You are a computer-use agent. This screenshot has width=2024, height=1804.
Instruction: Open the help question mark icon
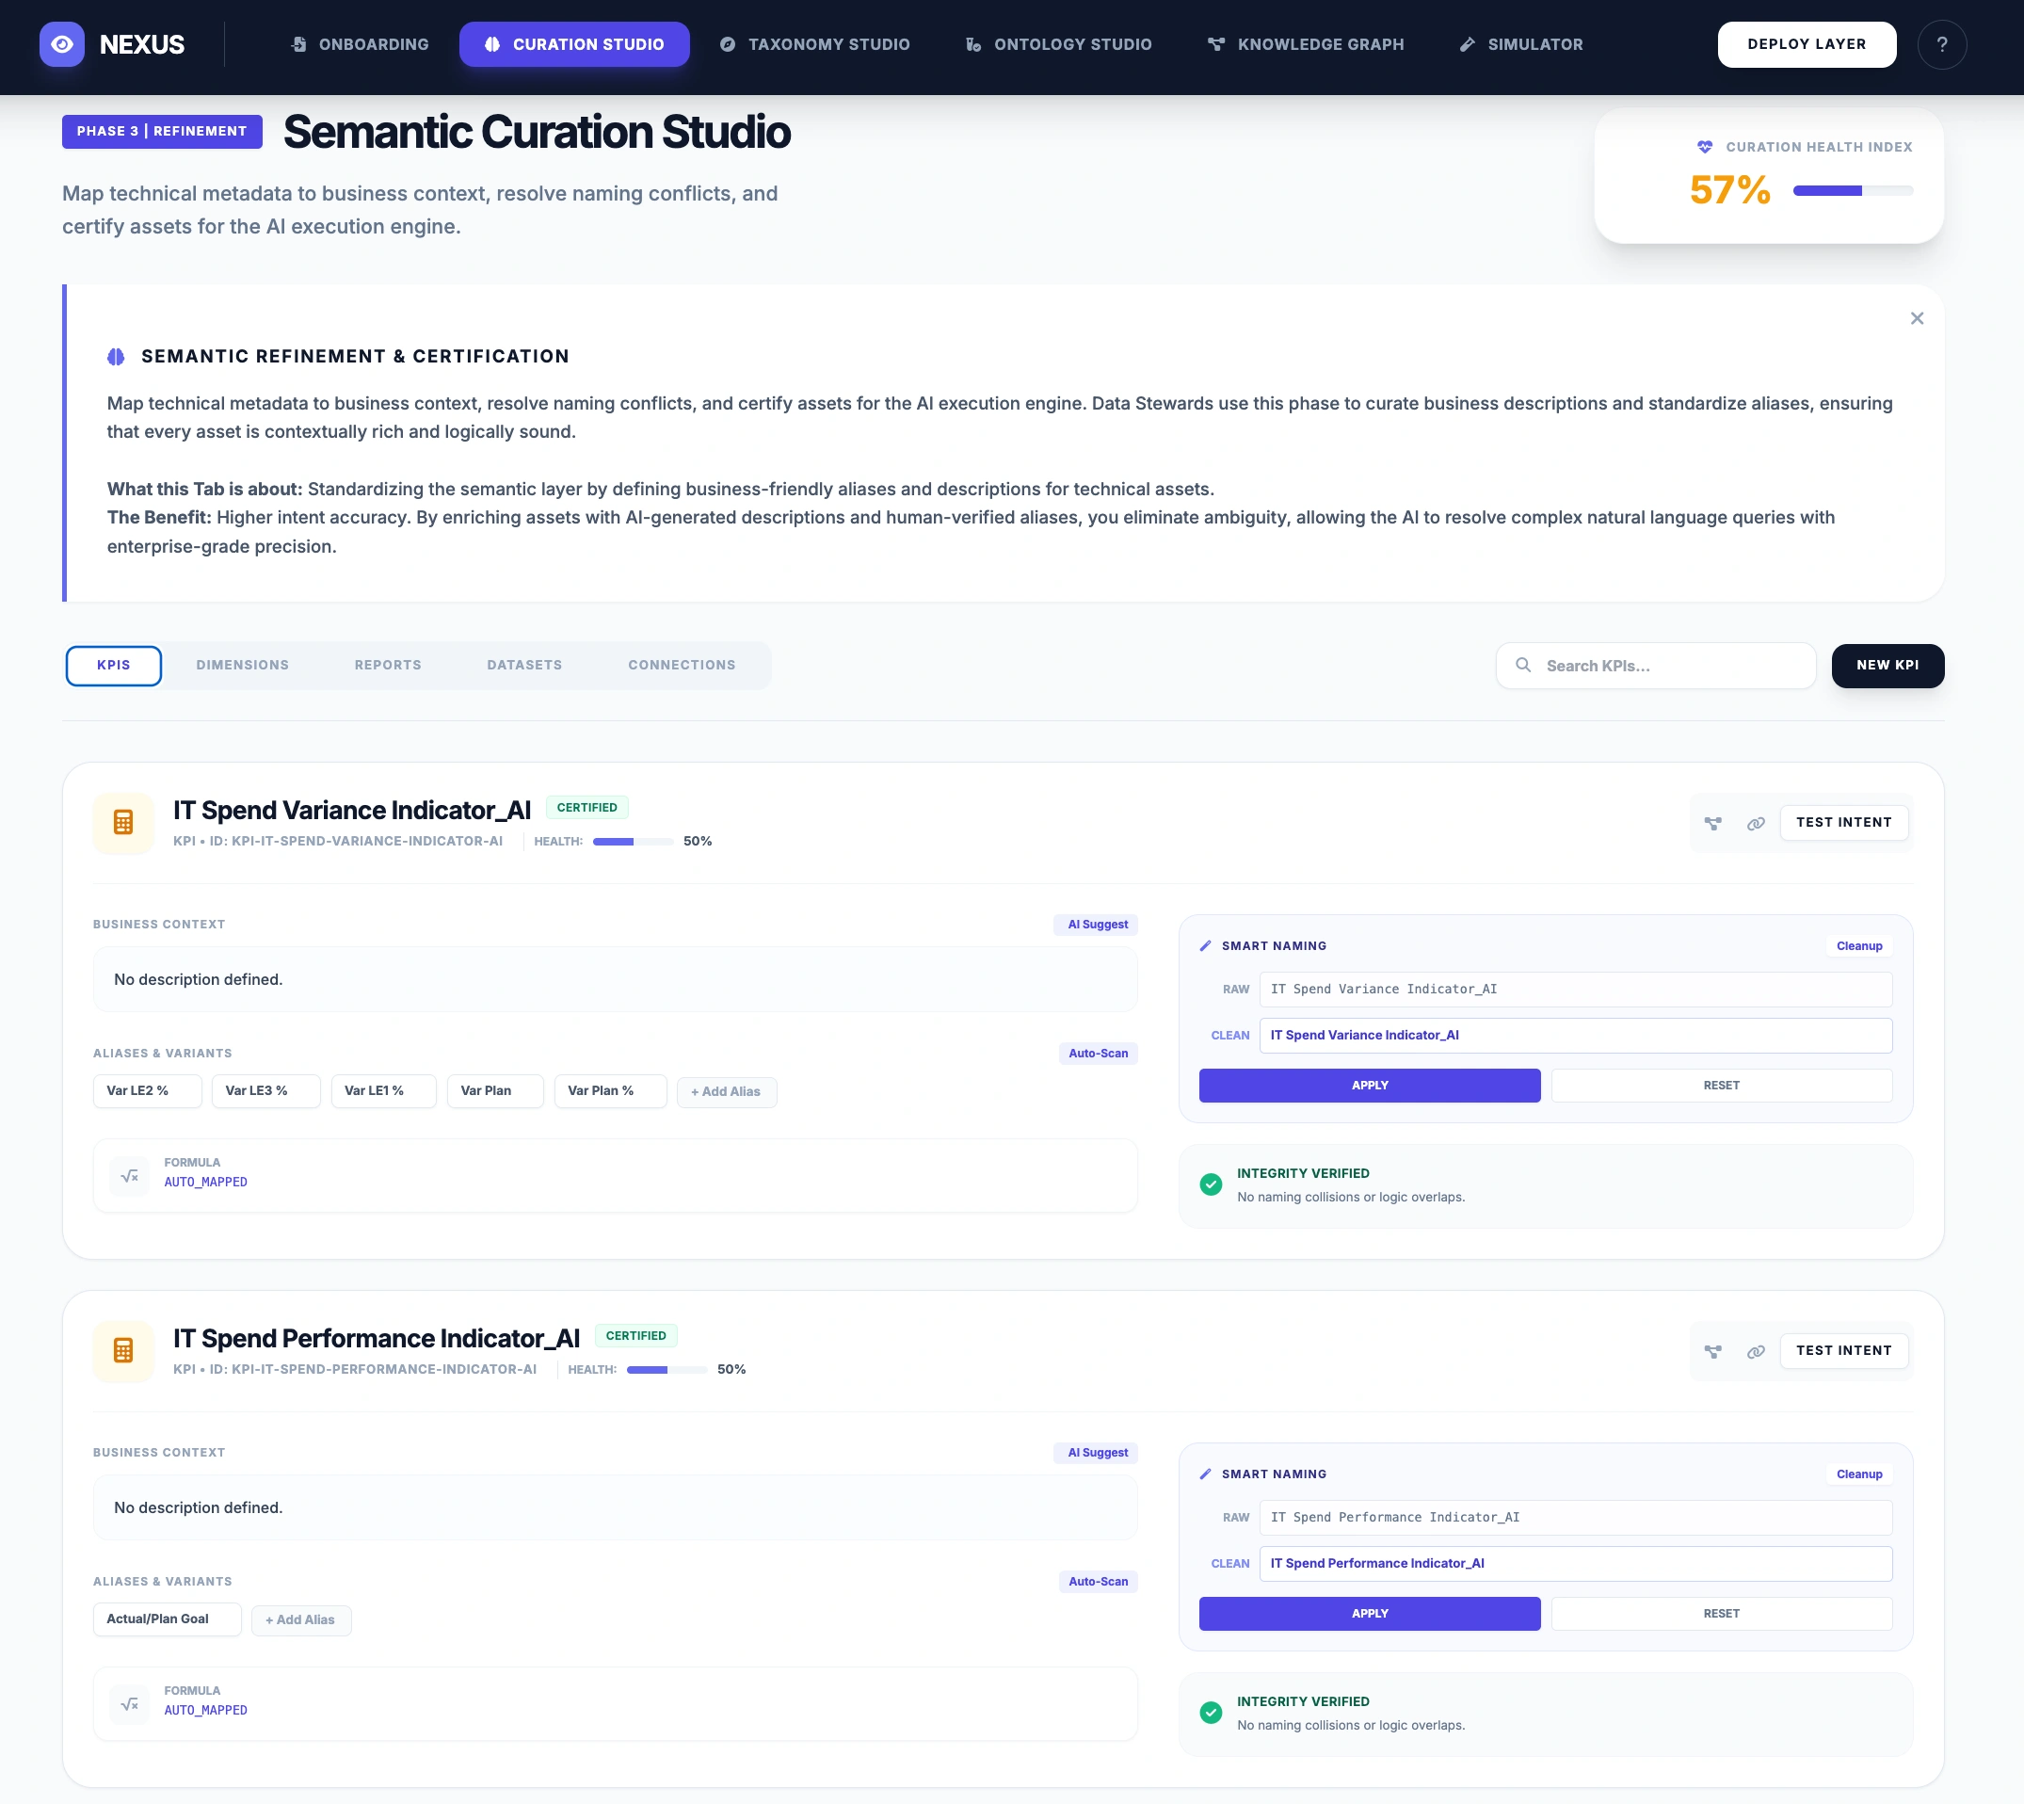tap(1941, 44)
